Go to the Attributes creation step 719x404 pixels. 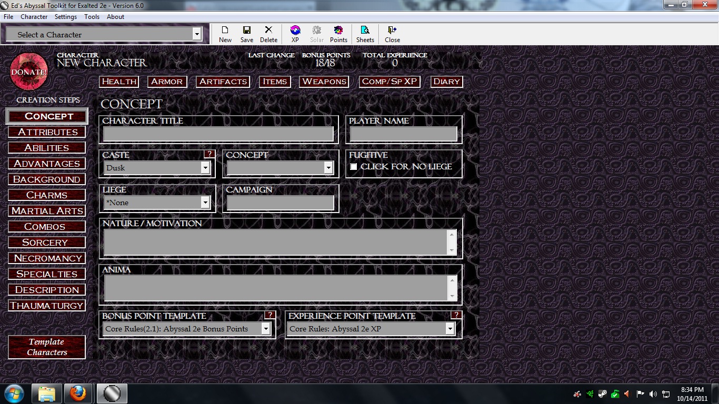[x=47, y=132]
